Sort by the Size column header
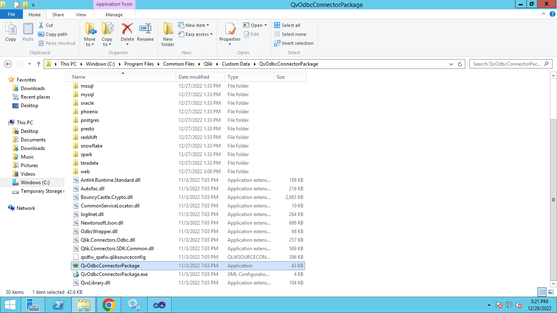The width and height of the screenshot is (557, 313). 290,77
